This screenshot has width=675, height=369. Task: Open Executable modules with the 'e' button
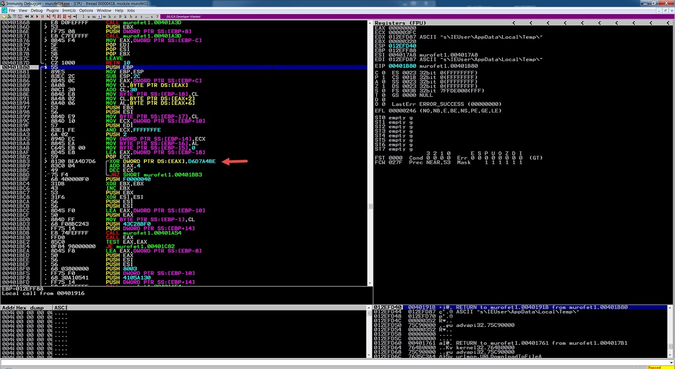(x=89, y=16)
